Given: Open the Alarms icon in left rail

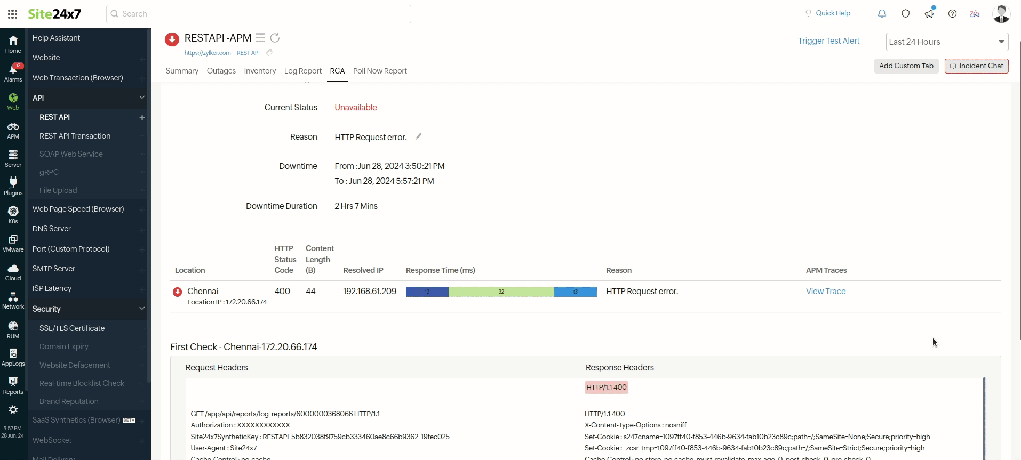Looking at the screenshot, I should tap(13, 72).
